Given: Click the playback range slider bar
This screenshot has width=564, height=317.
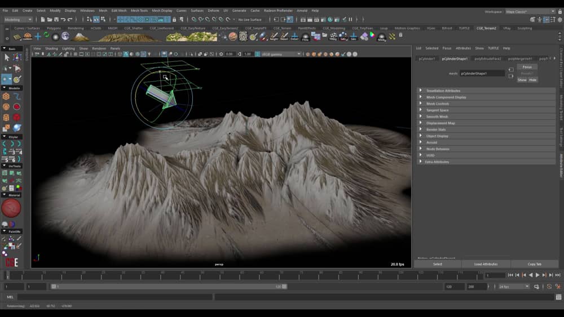Looking at the screenshot, I should (169, 287).
